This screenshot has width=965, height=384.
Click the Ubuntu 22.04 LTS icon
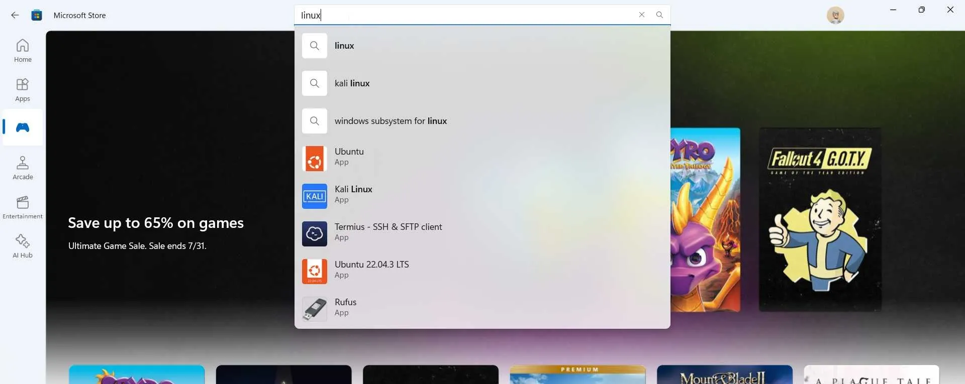pyautogui.click(x=315, y=272)
